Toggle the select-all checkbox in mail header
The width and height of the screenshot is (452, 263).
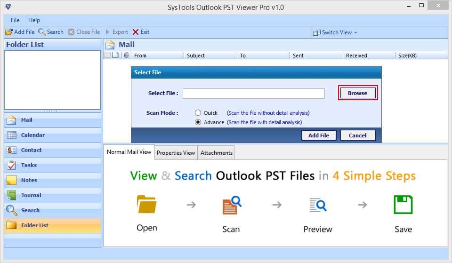coord(107,55)
